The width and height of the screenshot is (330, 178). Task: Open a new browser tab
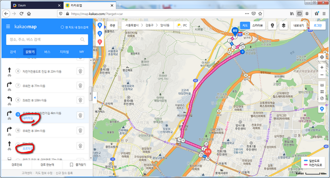(x=120, y=5)
